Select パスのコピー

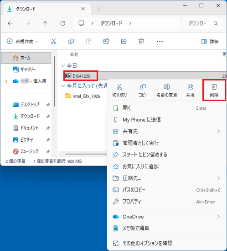(167, 190)
